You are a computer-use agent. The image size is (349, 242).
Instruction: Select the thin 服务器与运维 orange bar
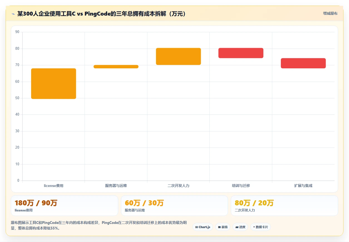point(116,67)
